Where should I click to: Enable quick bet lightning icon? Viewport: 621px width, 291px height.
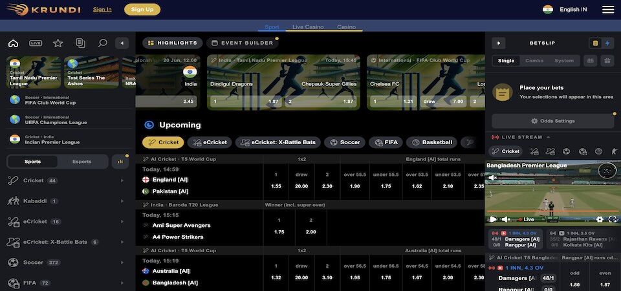(x=607, y=43)
